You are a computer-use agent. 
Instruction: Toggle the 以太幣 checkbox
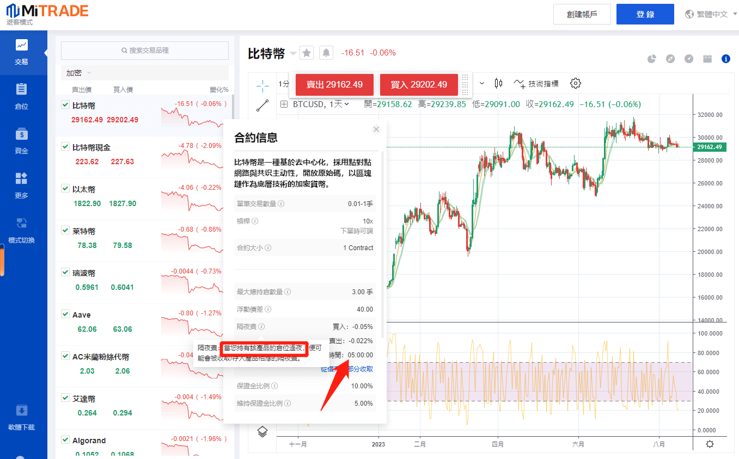65,189
